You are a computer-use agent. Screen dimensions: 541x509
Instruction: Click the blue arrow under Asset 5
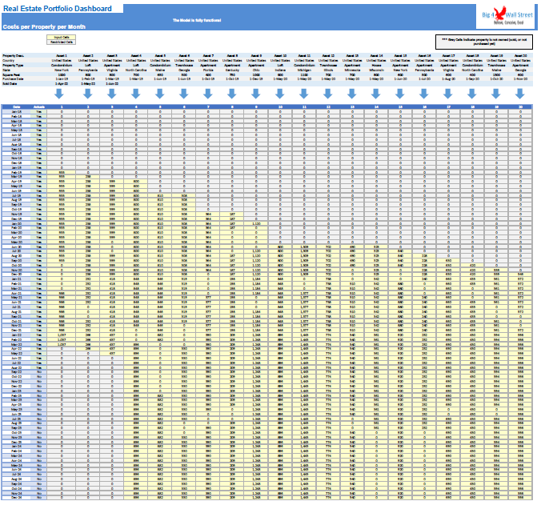(x=160, y=94)
